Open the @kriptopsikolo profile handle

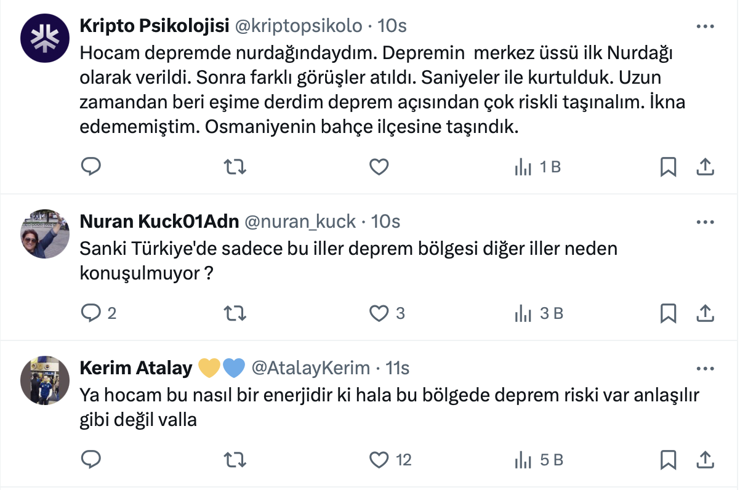point(299,26)
